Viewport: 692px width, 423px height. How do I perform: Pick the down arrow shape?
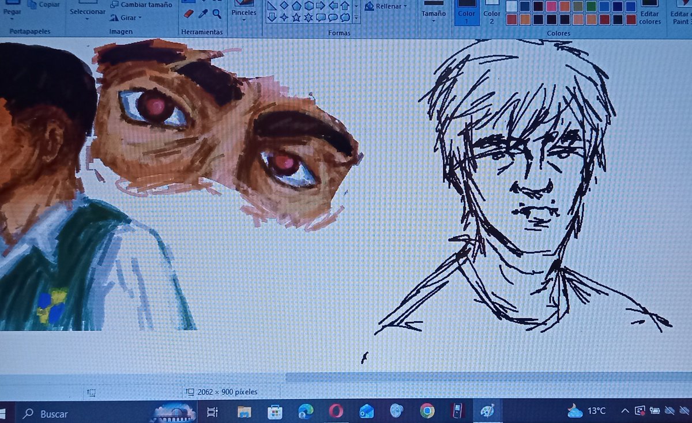tap(272, 17)
